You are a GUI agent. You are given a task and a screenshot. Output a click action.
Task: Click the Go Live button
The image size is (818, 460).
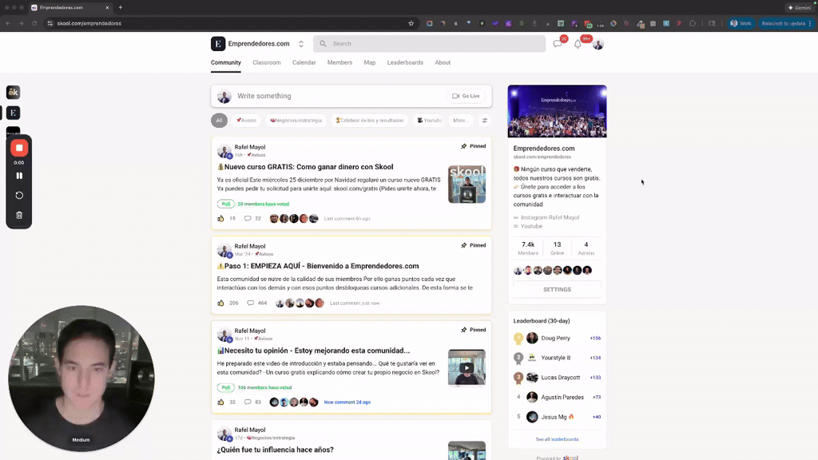(466, 96)
